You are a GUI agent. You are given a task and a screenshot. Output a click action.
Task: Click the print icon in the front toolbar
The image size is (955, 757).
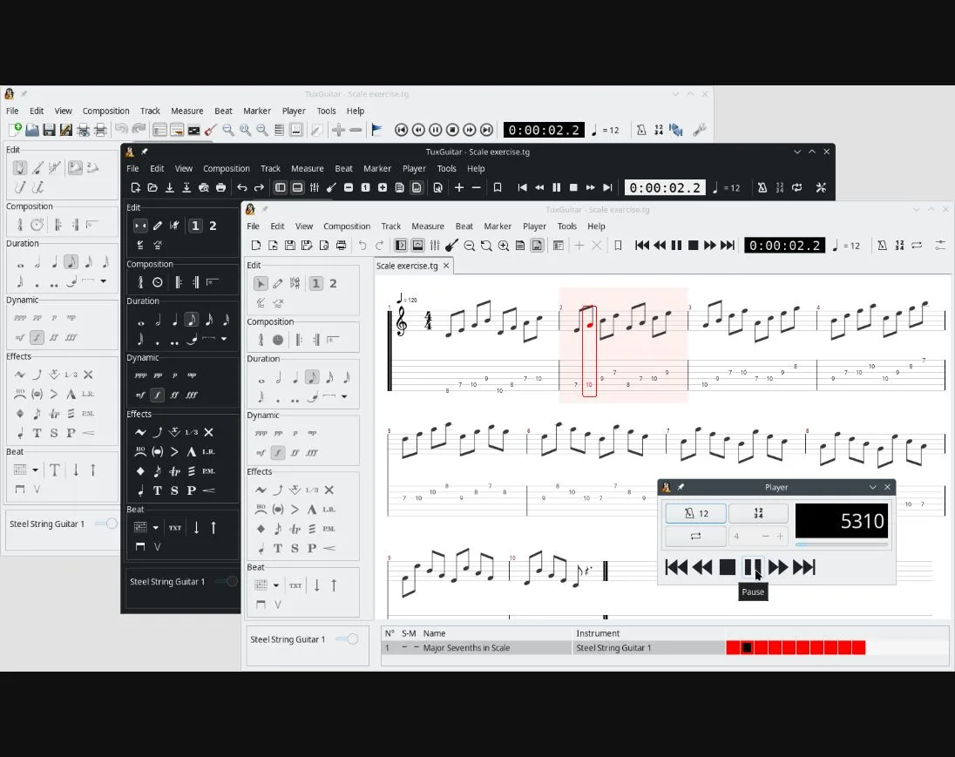click(x=341, y=246)
